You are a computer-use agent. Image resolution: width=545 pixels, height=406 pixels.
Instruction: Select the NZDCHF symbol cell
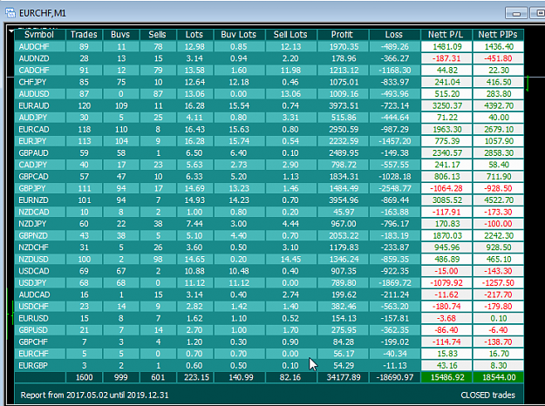pyautogui.click(x=39, y=247)
